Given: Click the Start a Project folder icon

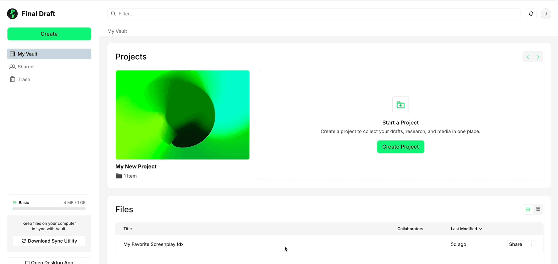Looking at the screenshot, I should coord(400,105).
